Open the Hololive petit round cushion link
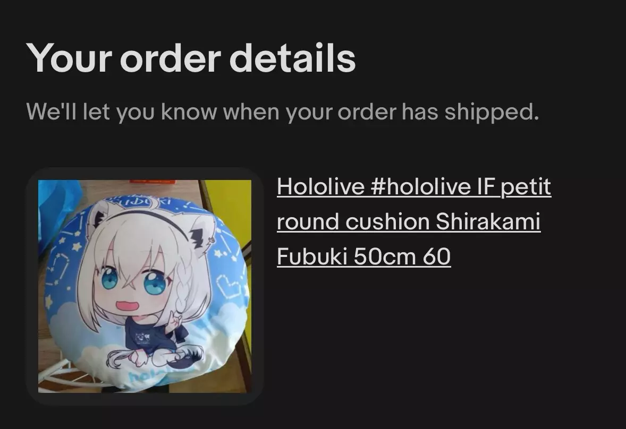Image resolution: width=626 pixels, height=429 pixels. (414, 221)
